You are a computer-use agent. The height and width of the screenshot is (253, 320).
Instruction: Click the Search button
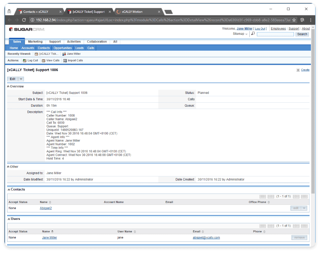(302, 34)
